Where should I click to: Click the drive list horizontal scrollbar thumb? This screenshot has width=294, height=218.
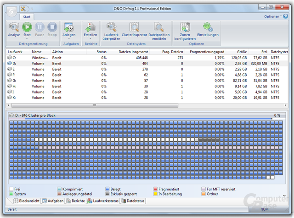95,105
